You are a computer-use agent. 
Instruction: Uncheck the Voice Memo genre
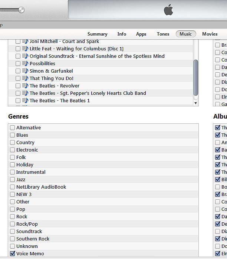(12, 253)
